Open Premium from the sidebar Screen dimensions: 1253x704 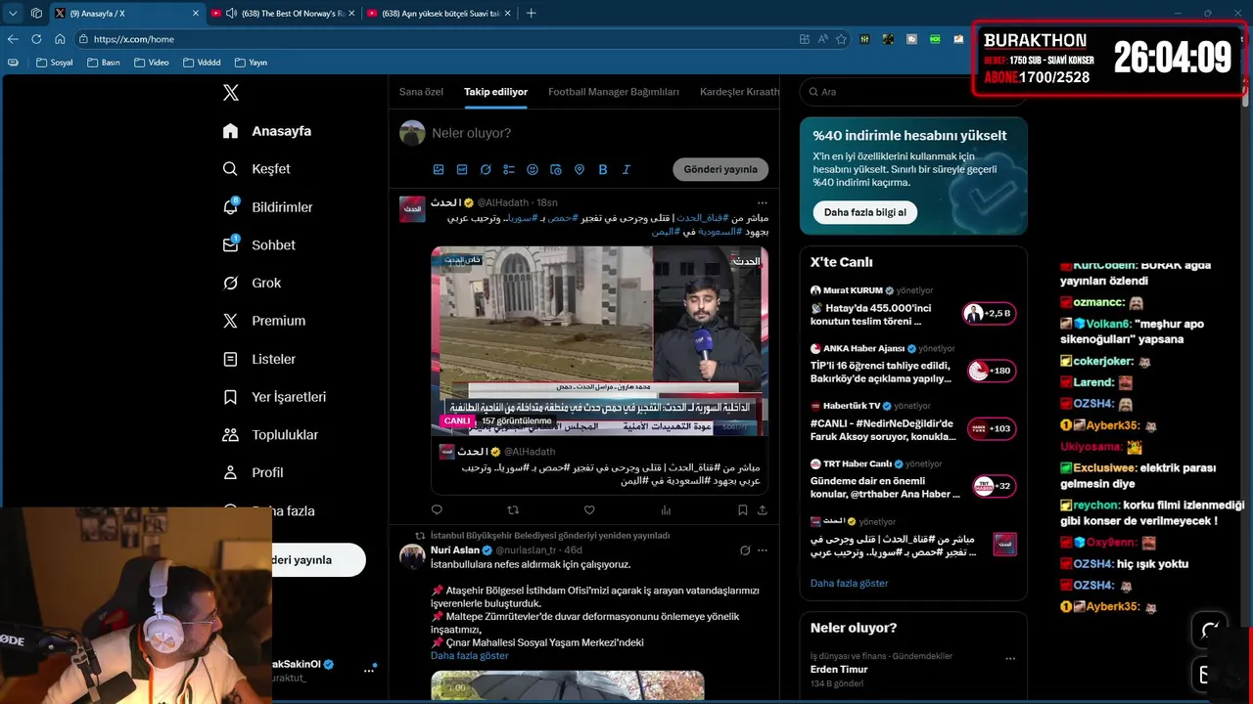(263, 321)
